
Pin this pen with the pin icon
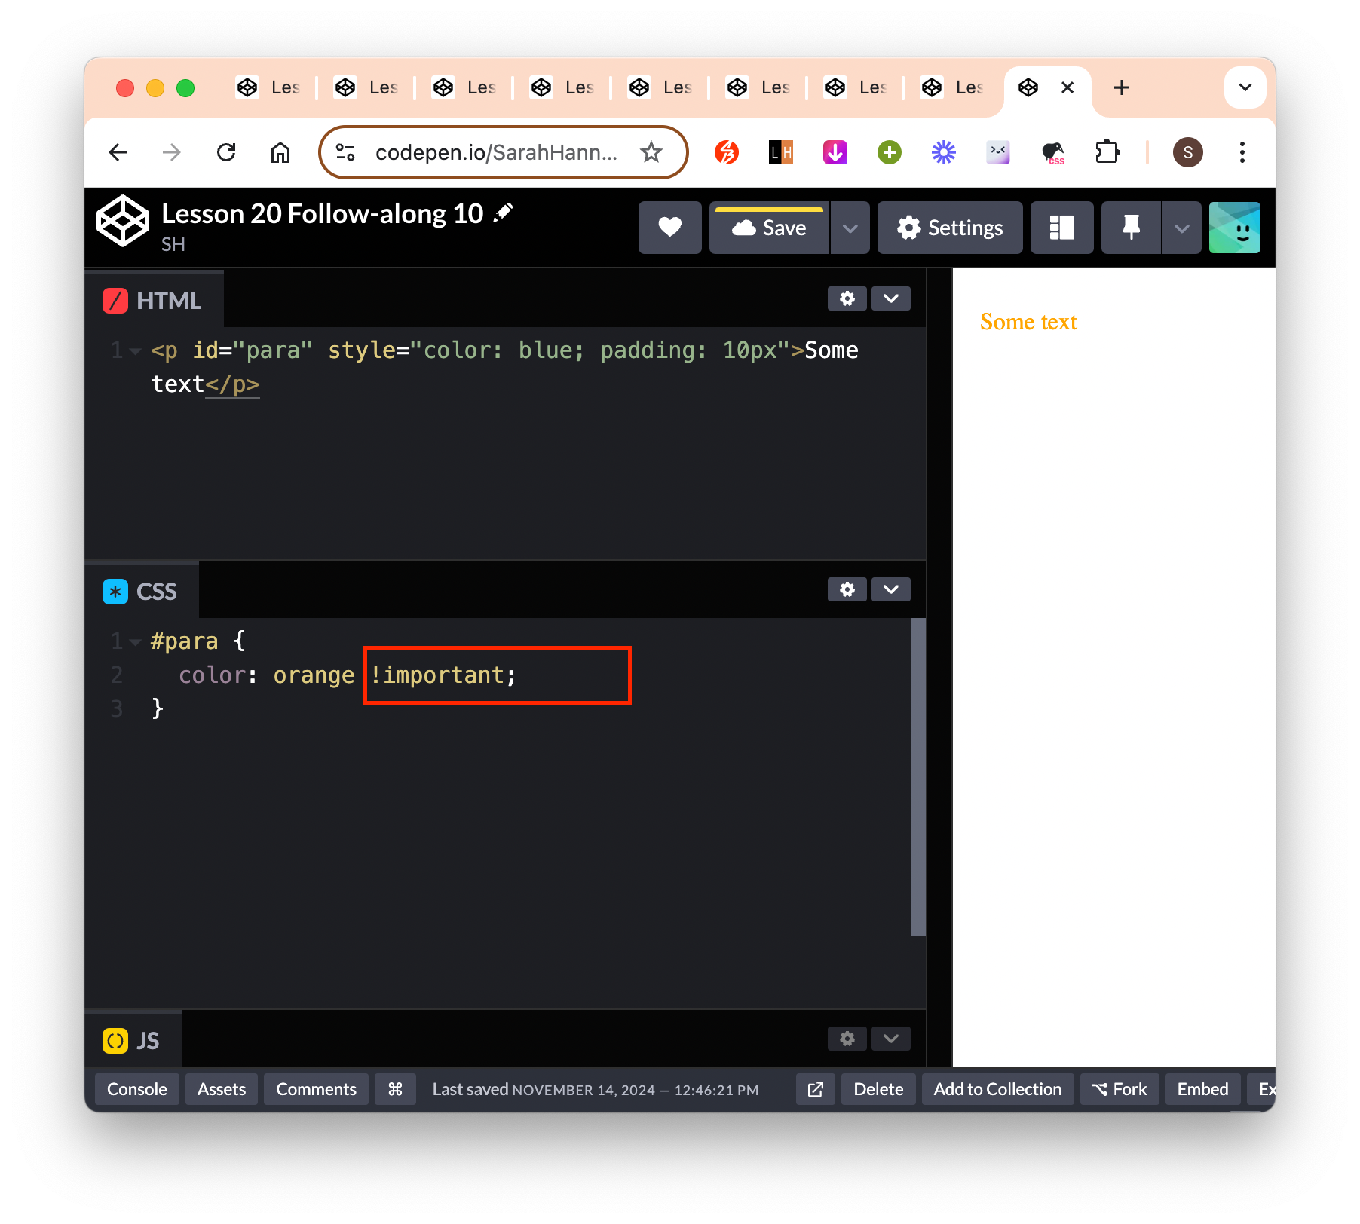[x=1131, y=228]
